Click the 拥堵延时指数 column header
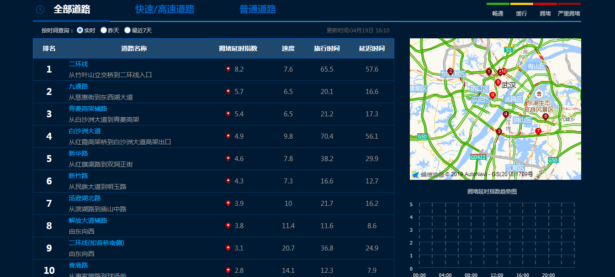The image size is (615, 277). tap(238, 48)
